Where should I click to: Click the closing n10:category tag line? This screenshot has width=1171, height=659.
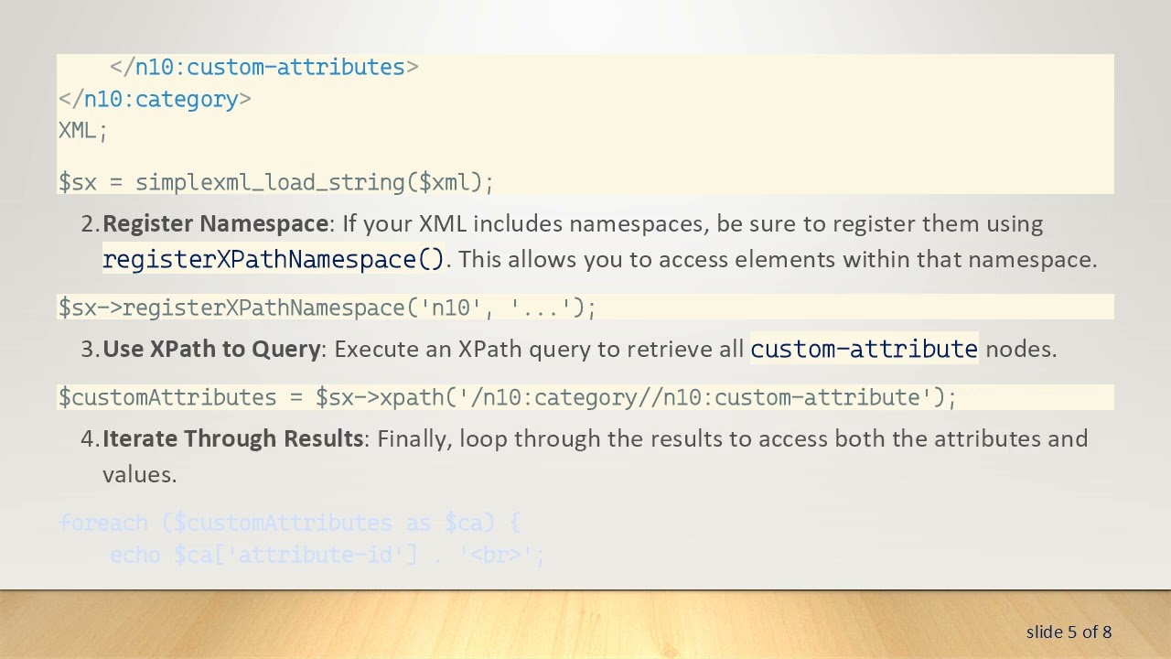pos(155,99)
